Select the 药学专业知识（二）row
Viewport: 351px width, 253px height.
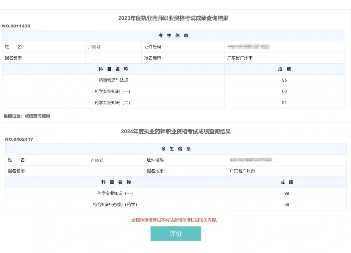click(113, 102)
